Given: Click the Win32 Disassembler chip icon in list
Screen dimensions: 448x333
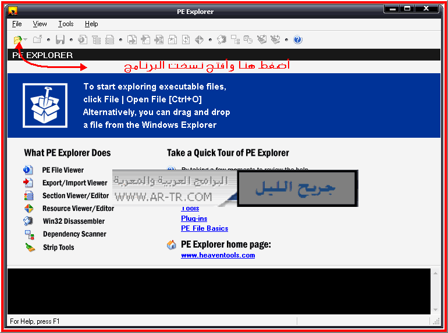Looking at the screenshot, I should coord(28,221).
